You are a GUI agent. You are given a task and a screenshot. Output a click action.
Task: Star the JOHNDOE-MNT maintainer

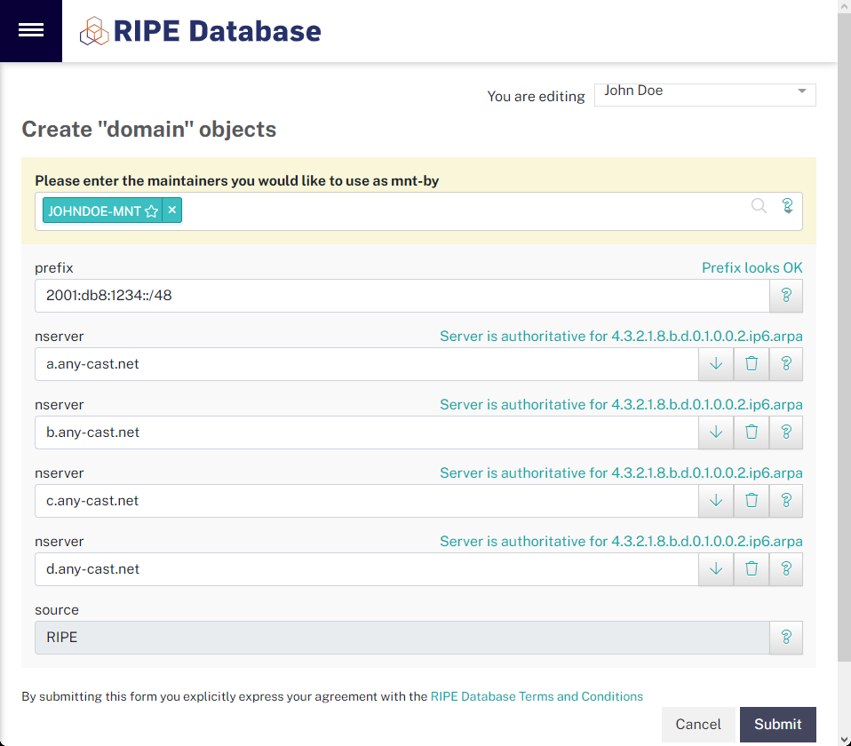[151, 211]
